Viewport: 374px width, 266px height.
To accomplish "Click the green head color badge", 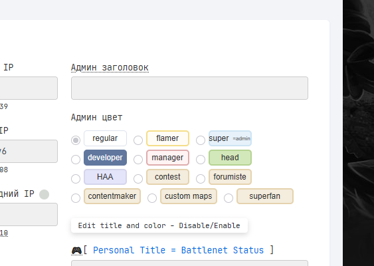I will [x=230, y=158].
